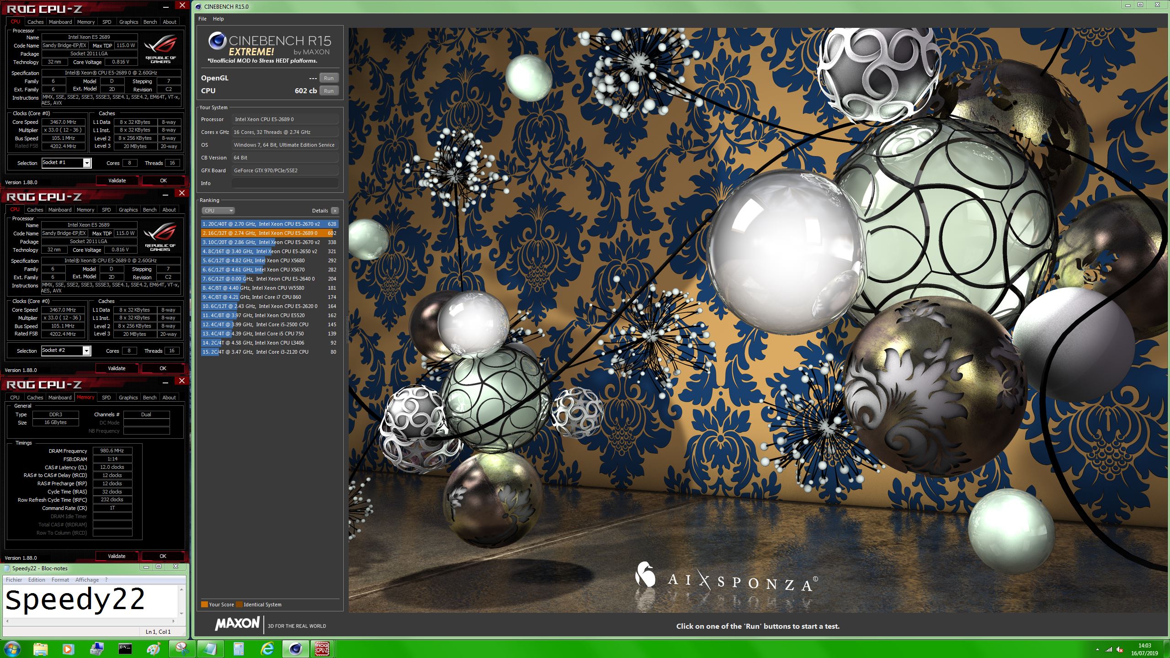Run the CPU test in Cinebench

[329, 91]
